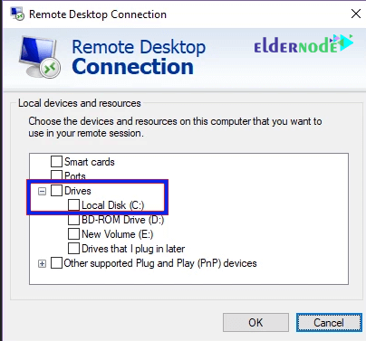Tick the BD-ROM Drive (D:) checkbox
The image size is (366, 341).
pyautogui.click(x=73, y=220)
